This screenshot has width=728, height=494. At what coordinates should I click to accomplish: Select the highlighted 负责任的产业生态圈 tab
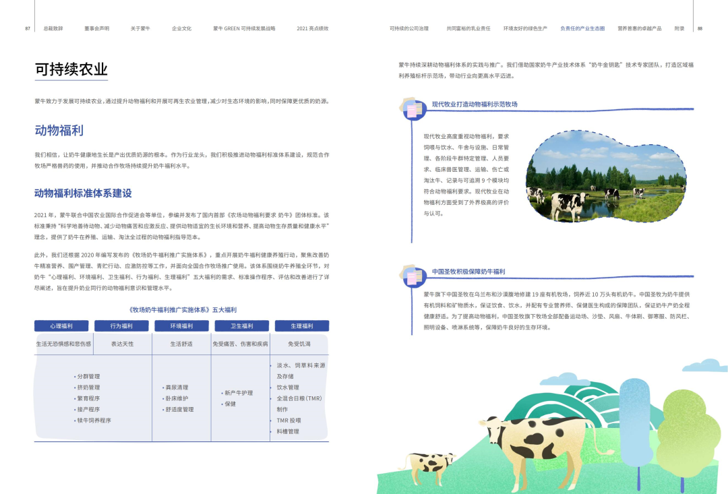582,29
